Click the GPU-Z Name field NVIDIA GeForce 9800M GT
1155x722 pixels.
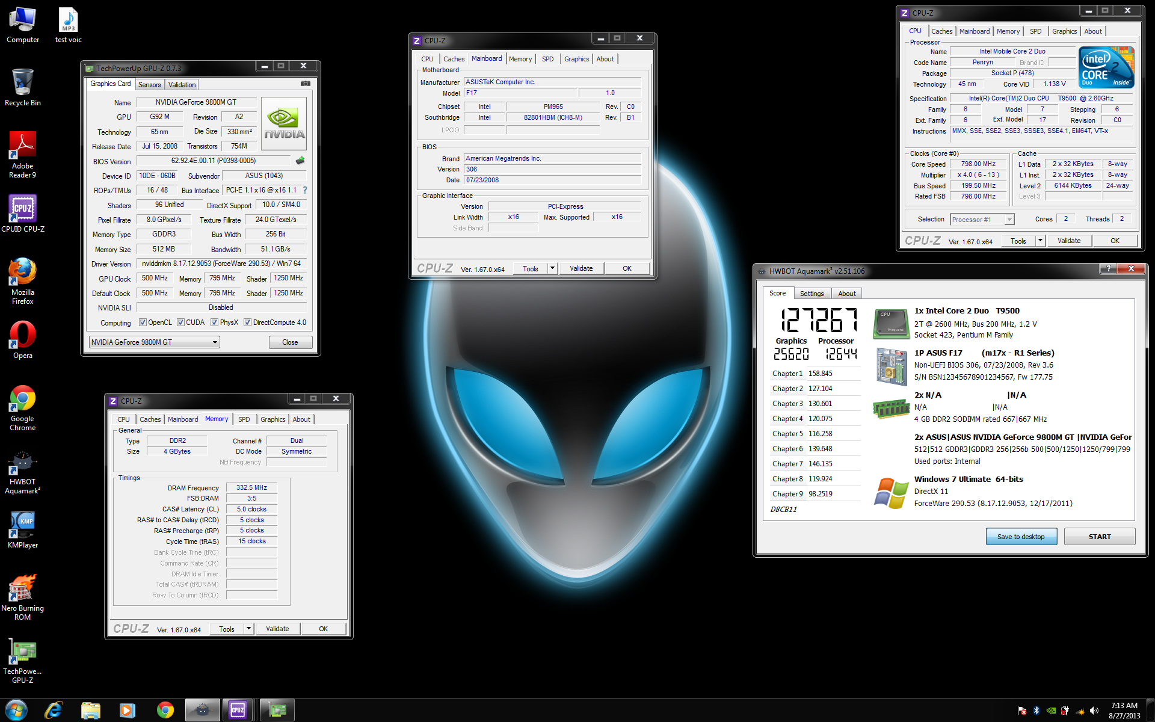tap(196, 102)
